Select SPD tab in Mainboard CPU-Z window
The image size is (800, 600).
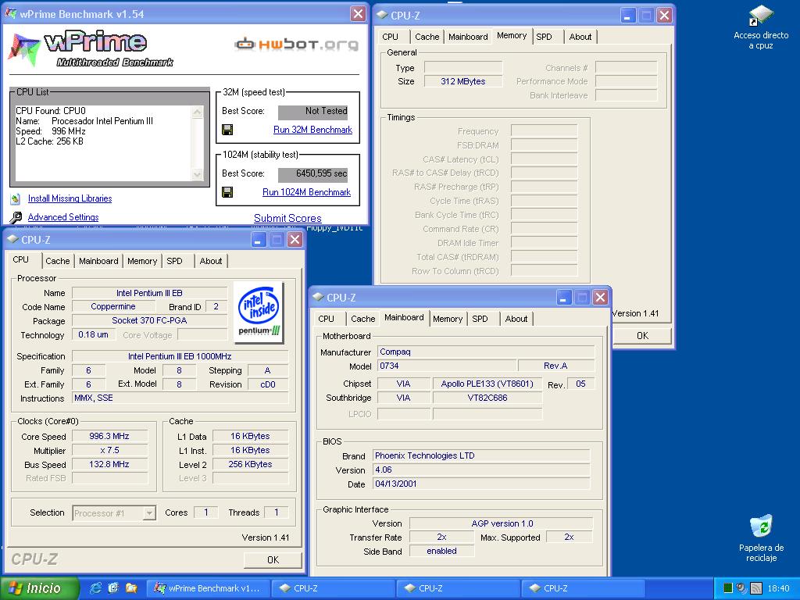pyautogui.click(x=480, y=319)
